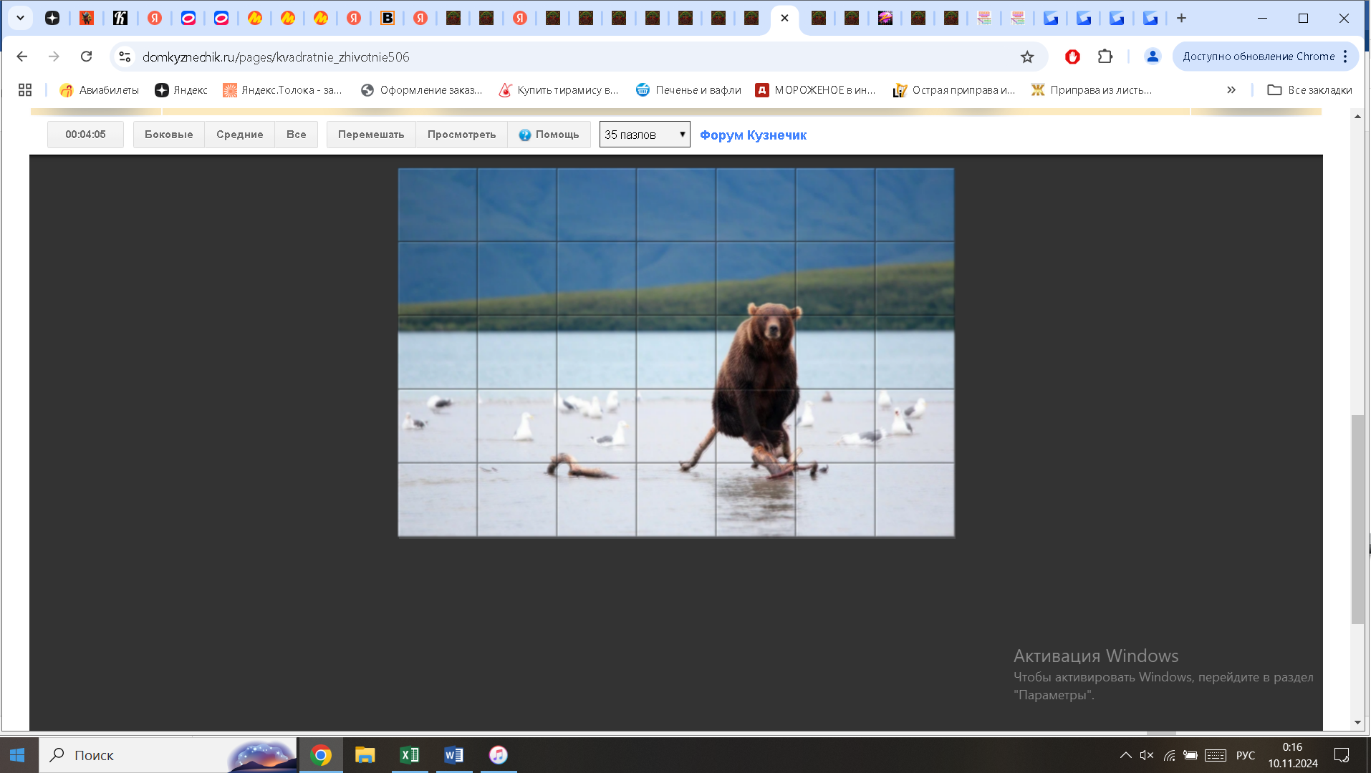The image size is (1371, 773).
Task: Open a new tab with plus
Action: [1182, 18]
